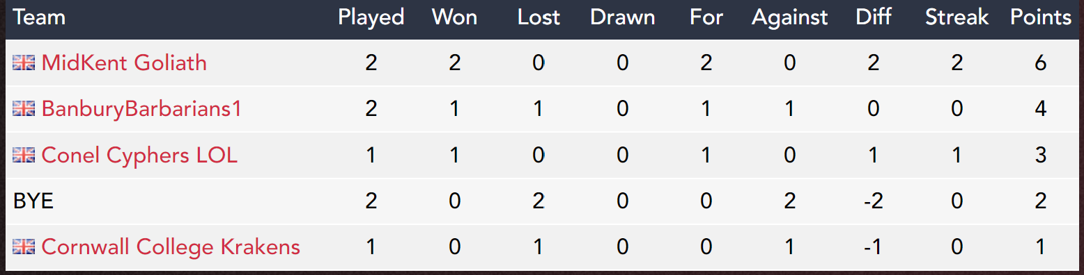
Task: Click the Team column header
Action: (39, 17)
